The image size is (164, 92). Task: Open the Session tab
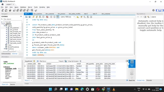13,84
